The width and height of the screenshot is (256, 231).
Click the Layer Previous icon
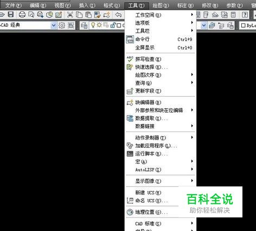pos(221,26)
